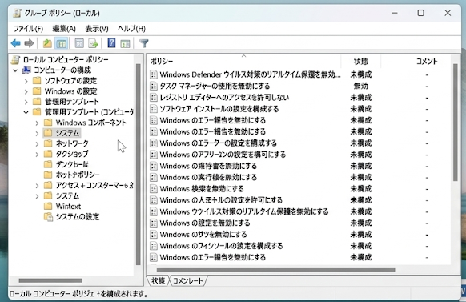Expand the ネットワーク node
Viewport: 466px width, 302px height.
pyautogui.click(x=37, y=143)
